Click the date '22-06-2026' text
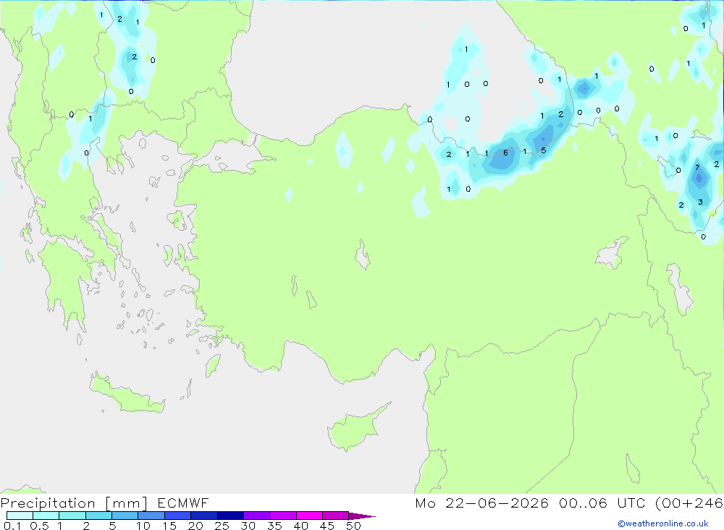The height and width of the screenshot is (530, 724). point(497,503)
